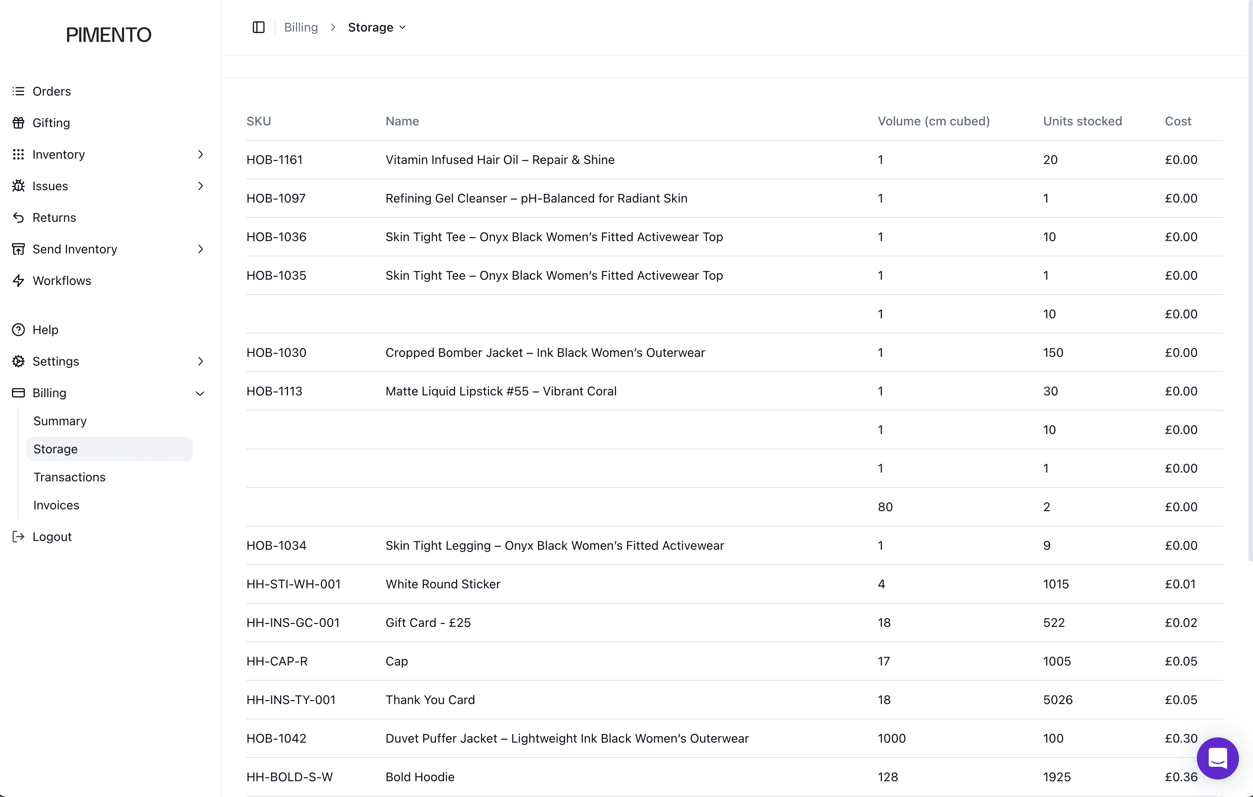The image size is (1253, 797).
Task: Click the Help question mark icon
Action: 18,330
